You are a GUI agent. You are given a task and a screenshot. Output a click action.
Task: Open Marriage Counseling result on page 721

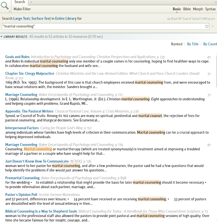coord(21,94)
